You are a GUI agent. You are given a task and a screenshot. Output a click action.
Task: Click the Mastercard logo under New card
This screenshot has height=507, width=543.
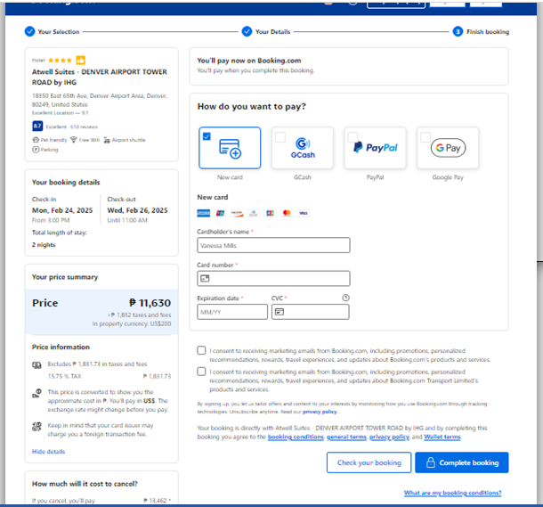[286, 213]
